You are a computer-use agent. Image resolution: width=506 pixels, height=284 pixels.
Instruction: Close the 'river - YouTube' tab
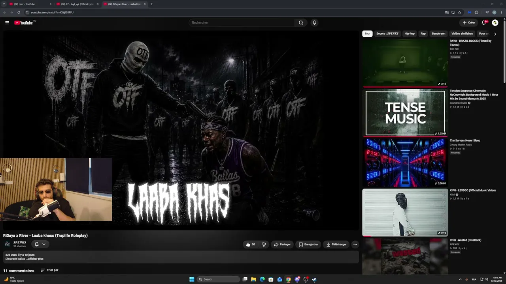pos(51,4)
